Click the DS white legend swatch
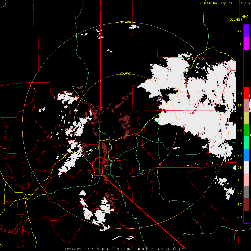This screenshot has width=251, height=251. point(246,167)
